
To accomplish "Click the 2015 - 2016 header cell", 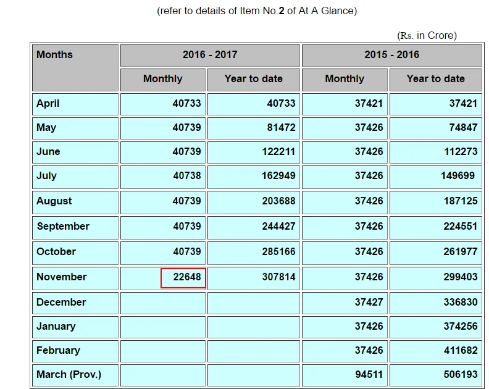I will click(391, 55).
